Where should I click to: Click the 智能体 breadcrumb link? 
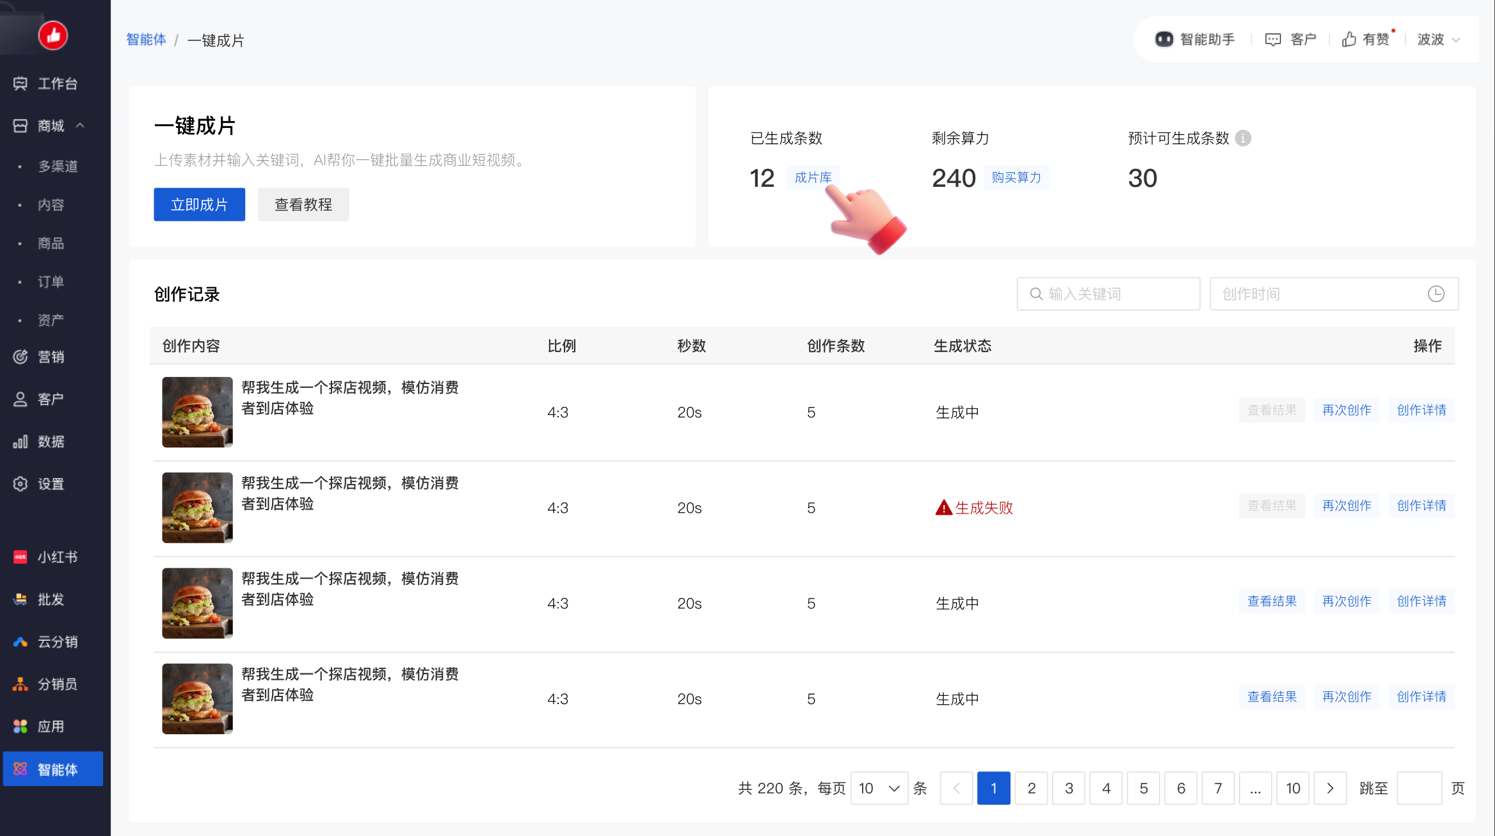pyautogui.click(x=146, y=40)
